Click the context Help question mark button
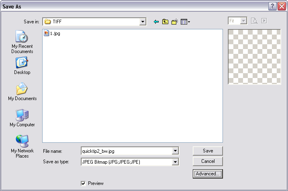288x191 pixels. [x=273, y=6]
